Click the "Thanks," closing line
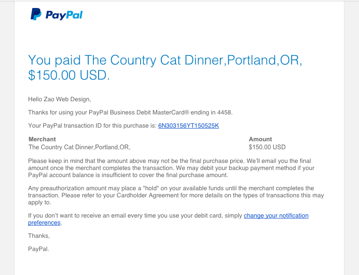The width and height of the screenshot is (359, 275). point(39,235)
